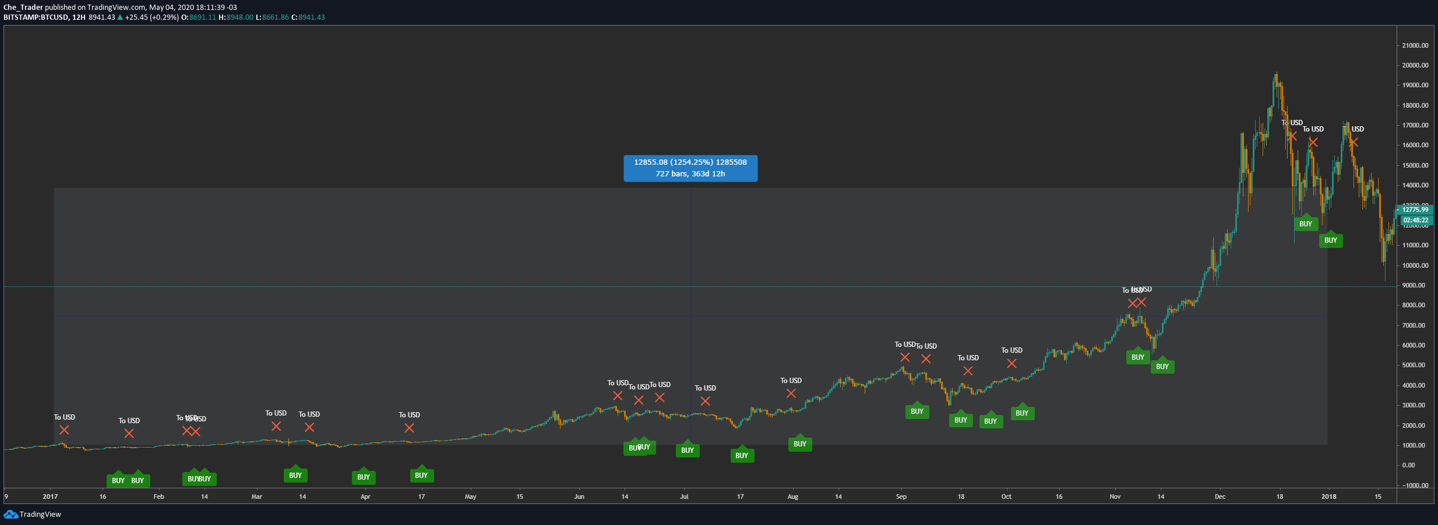The width and height of the screenshot is (1438, 525).
Task: Click the low value L:8661.86
Action: (272, 17)
